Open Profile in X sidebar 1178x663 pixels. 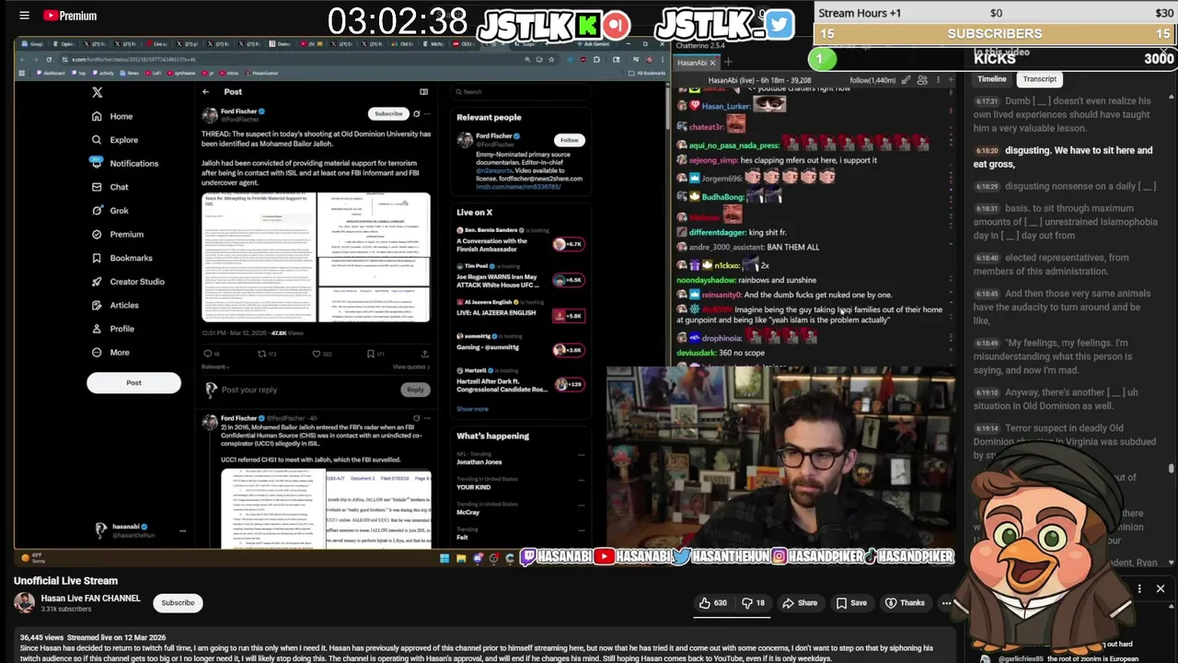(112, 329)
